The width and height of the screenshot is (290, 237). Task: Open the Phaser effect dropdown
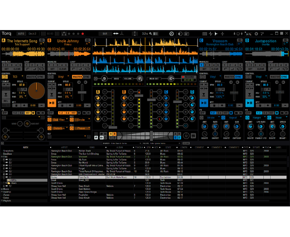(82, 128)
